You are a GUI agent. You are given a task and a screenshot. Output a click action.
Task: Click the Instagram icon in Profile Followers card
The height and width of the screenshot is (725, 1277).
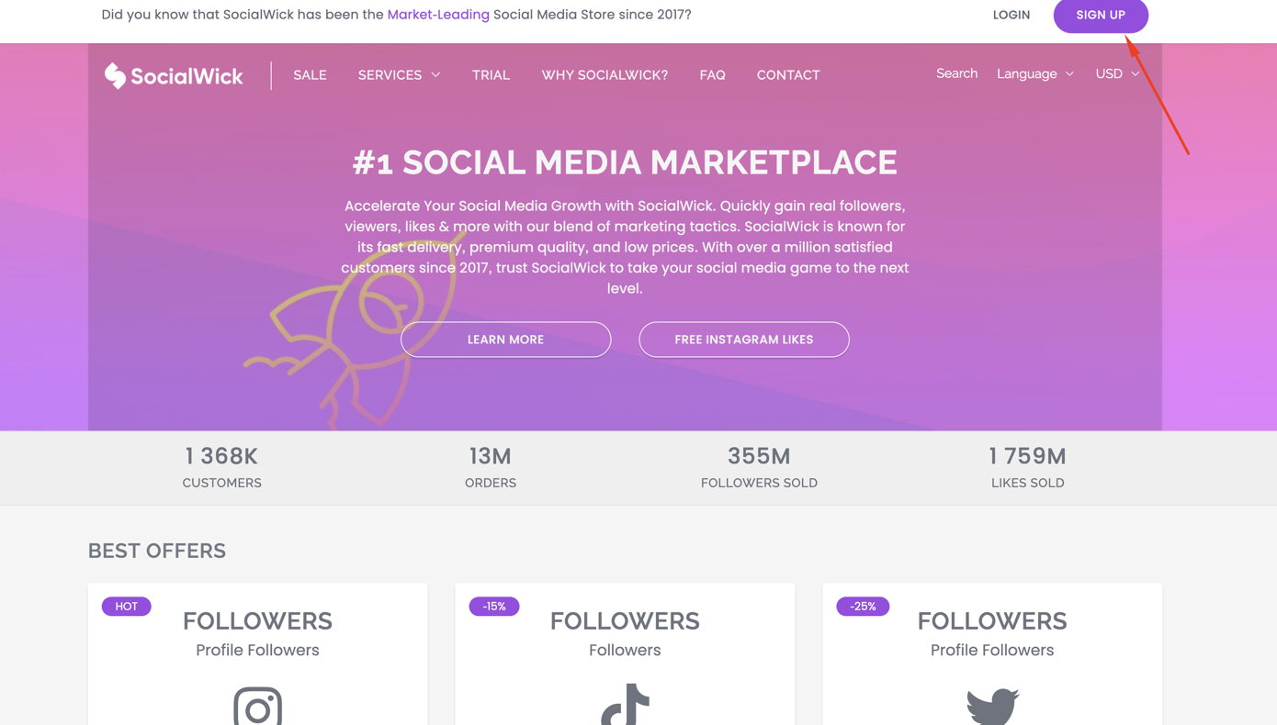257,707
